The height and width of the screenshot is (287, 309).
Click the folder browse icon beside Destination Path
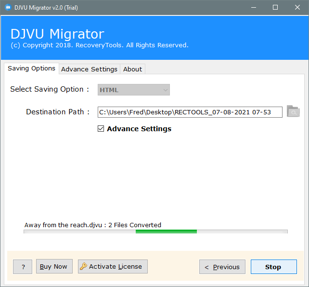(293, 111)
